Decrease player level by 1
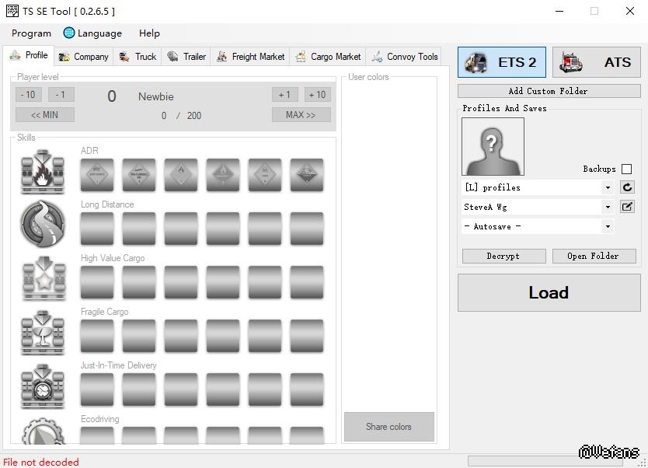Viewport: 648px width, 468px height. click(61, 95)
